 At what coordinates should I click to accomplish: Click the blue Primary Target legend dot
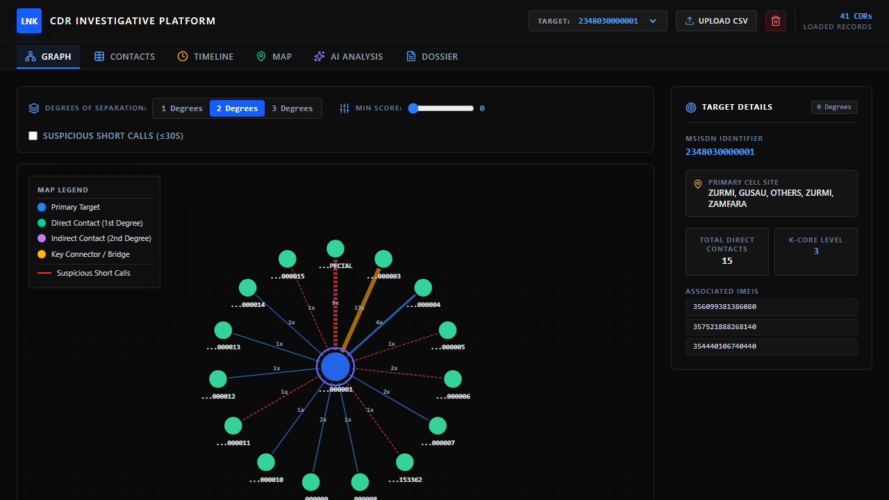pos(42,207)
